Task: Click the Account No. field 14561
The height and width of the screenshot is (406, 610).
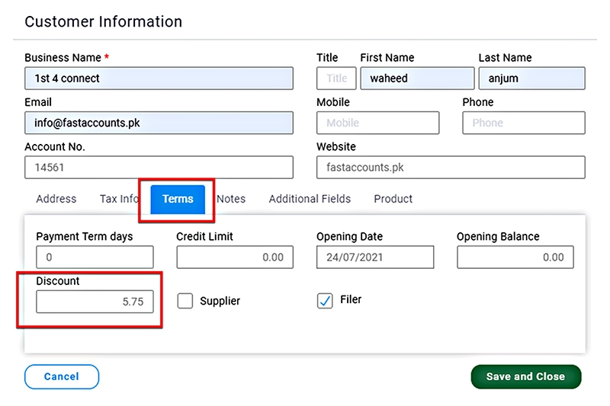Action: pos(159,168)
